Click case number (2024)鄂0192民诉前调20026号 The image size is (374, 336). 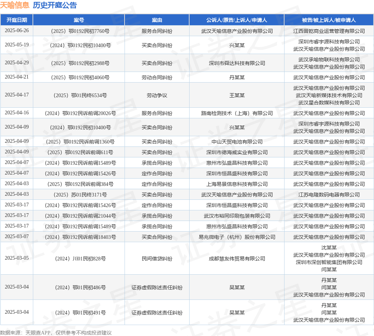pyautogui.click(x=80, y=113)
